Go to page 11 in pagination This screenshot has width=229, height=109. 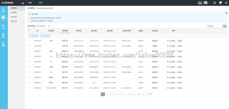click(143, 94)
